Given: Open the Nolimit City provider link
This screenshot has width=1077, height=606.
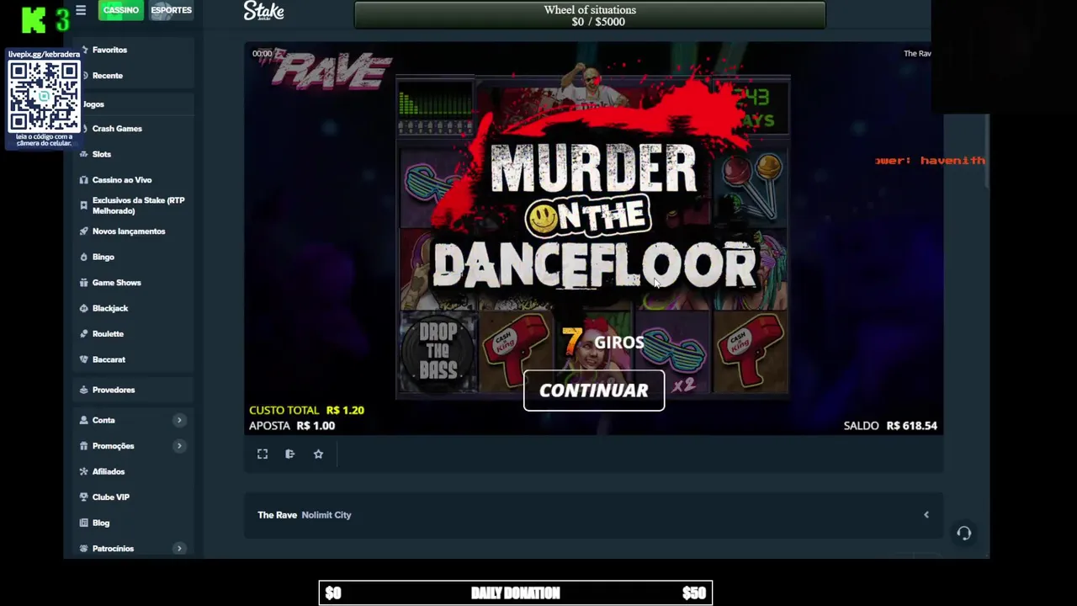Looking at the screenshot, I should pyautogui.click(x=326, y=515).
